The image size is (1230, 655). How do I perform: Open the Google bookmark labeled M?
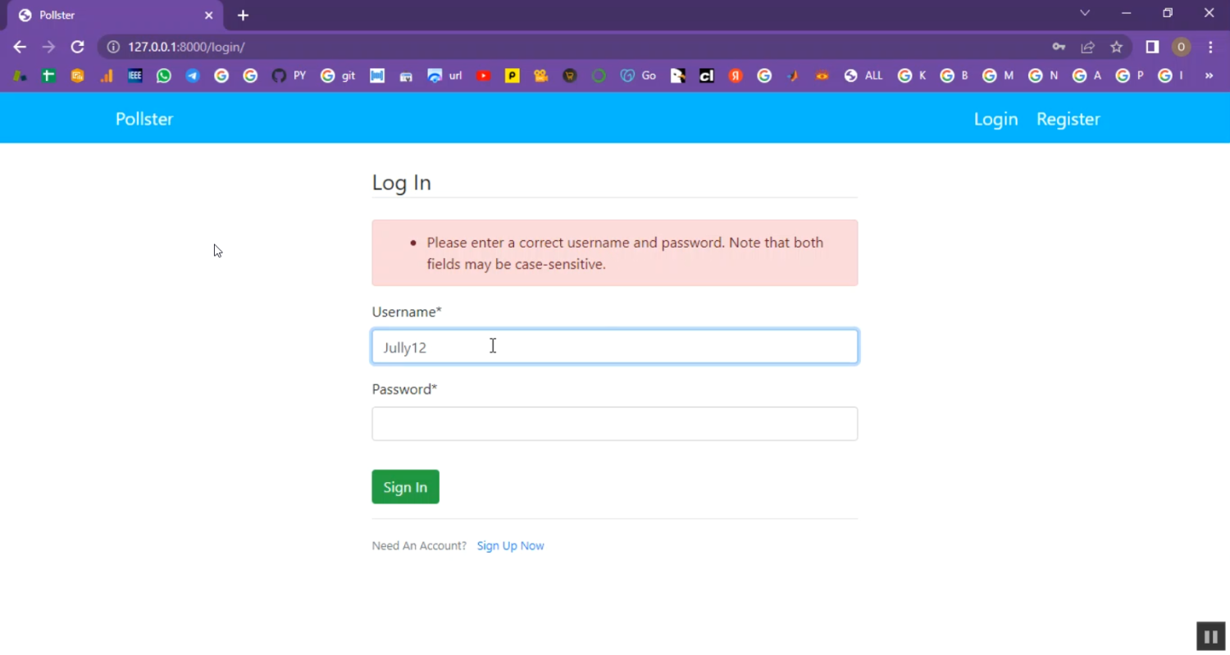click(998, 75)
